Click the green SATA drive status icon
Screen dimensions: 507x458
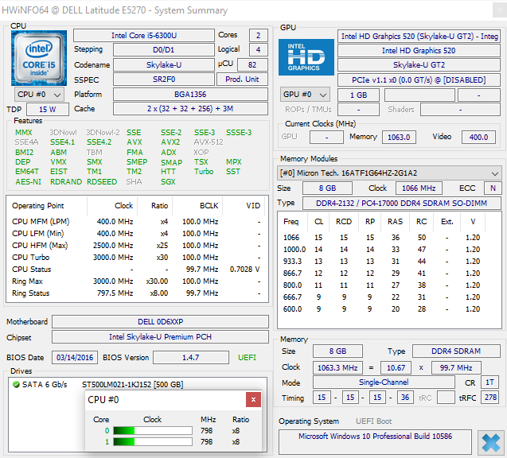click(16, 384)
